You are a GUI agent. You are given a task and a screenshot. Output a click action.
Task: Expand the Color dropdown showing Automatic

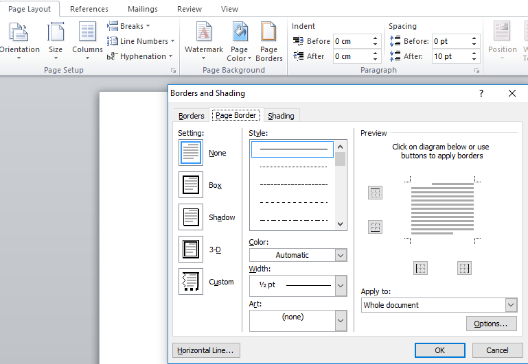pyautogui.click(x=341, y=255)
